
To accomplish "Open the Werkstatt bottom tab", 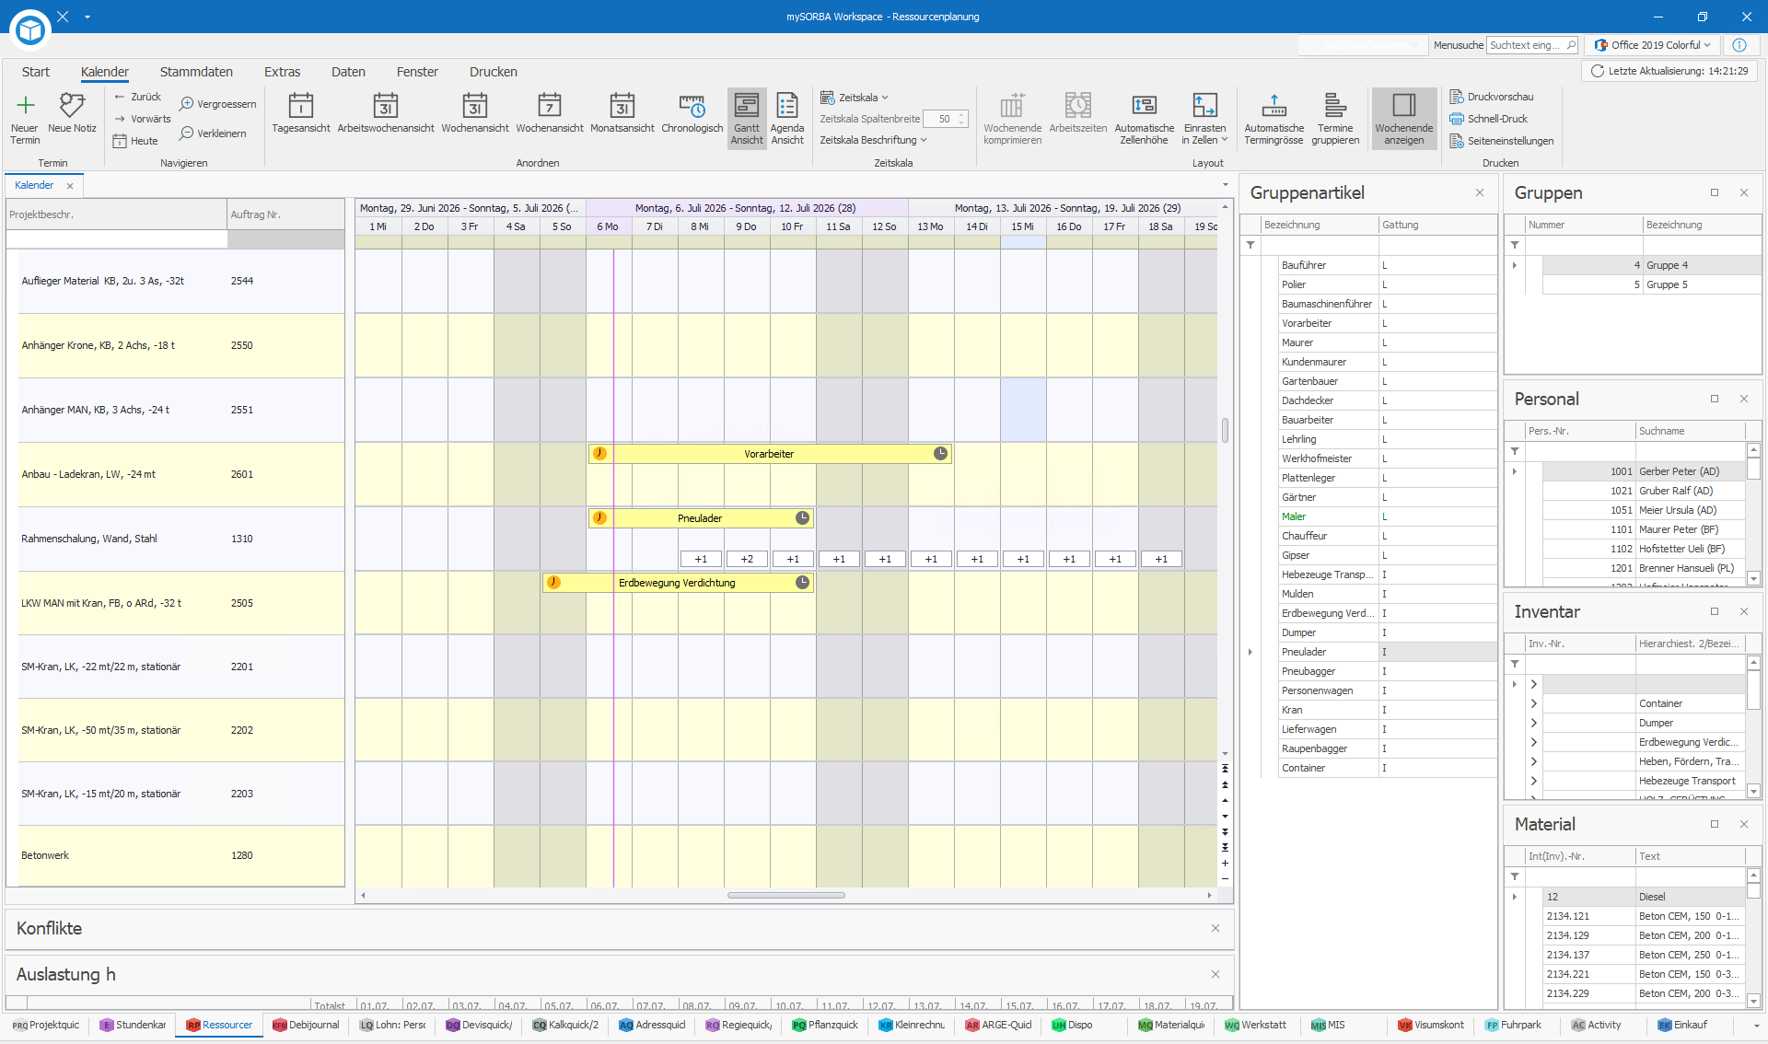I will point(1255,1025).
